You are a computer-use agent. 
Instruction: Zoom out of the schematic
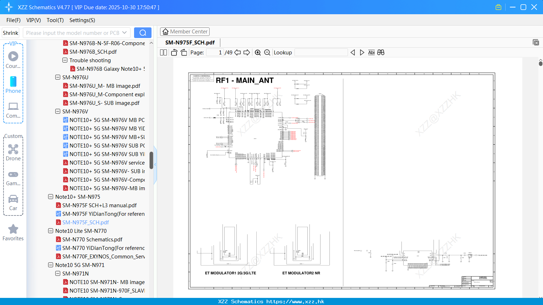point(267,53)
